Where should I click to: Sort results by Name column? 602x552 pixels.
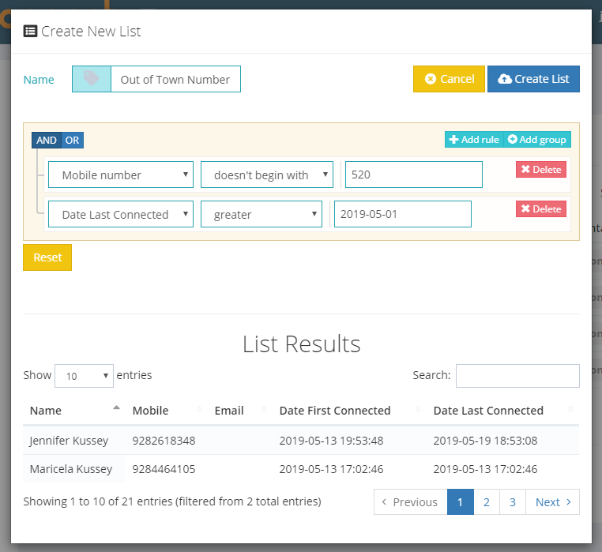pos(75,411)
